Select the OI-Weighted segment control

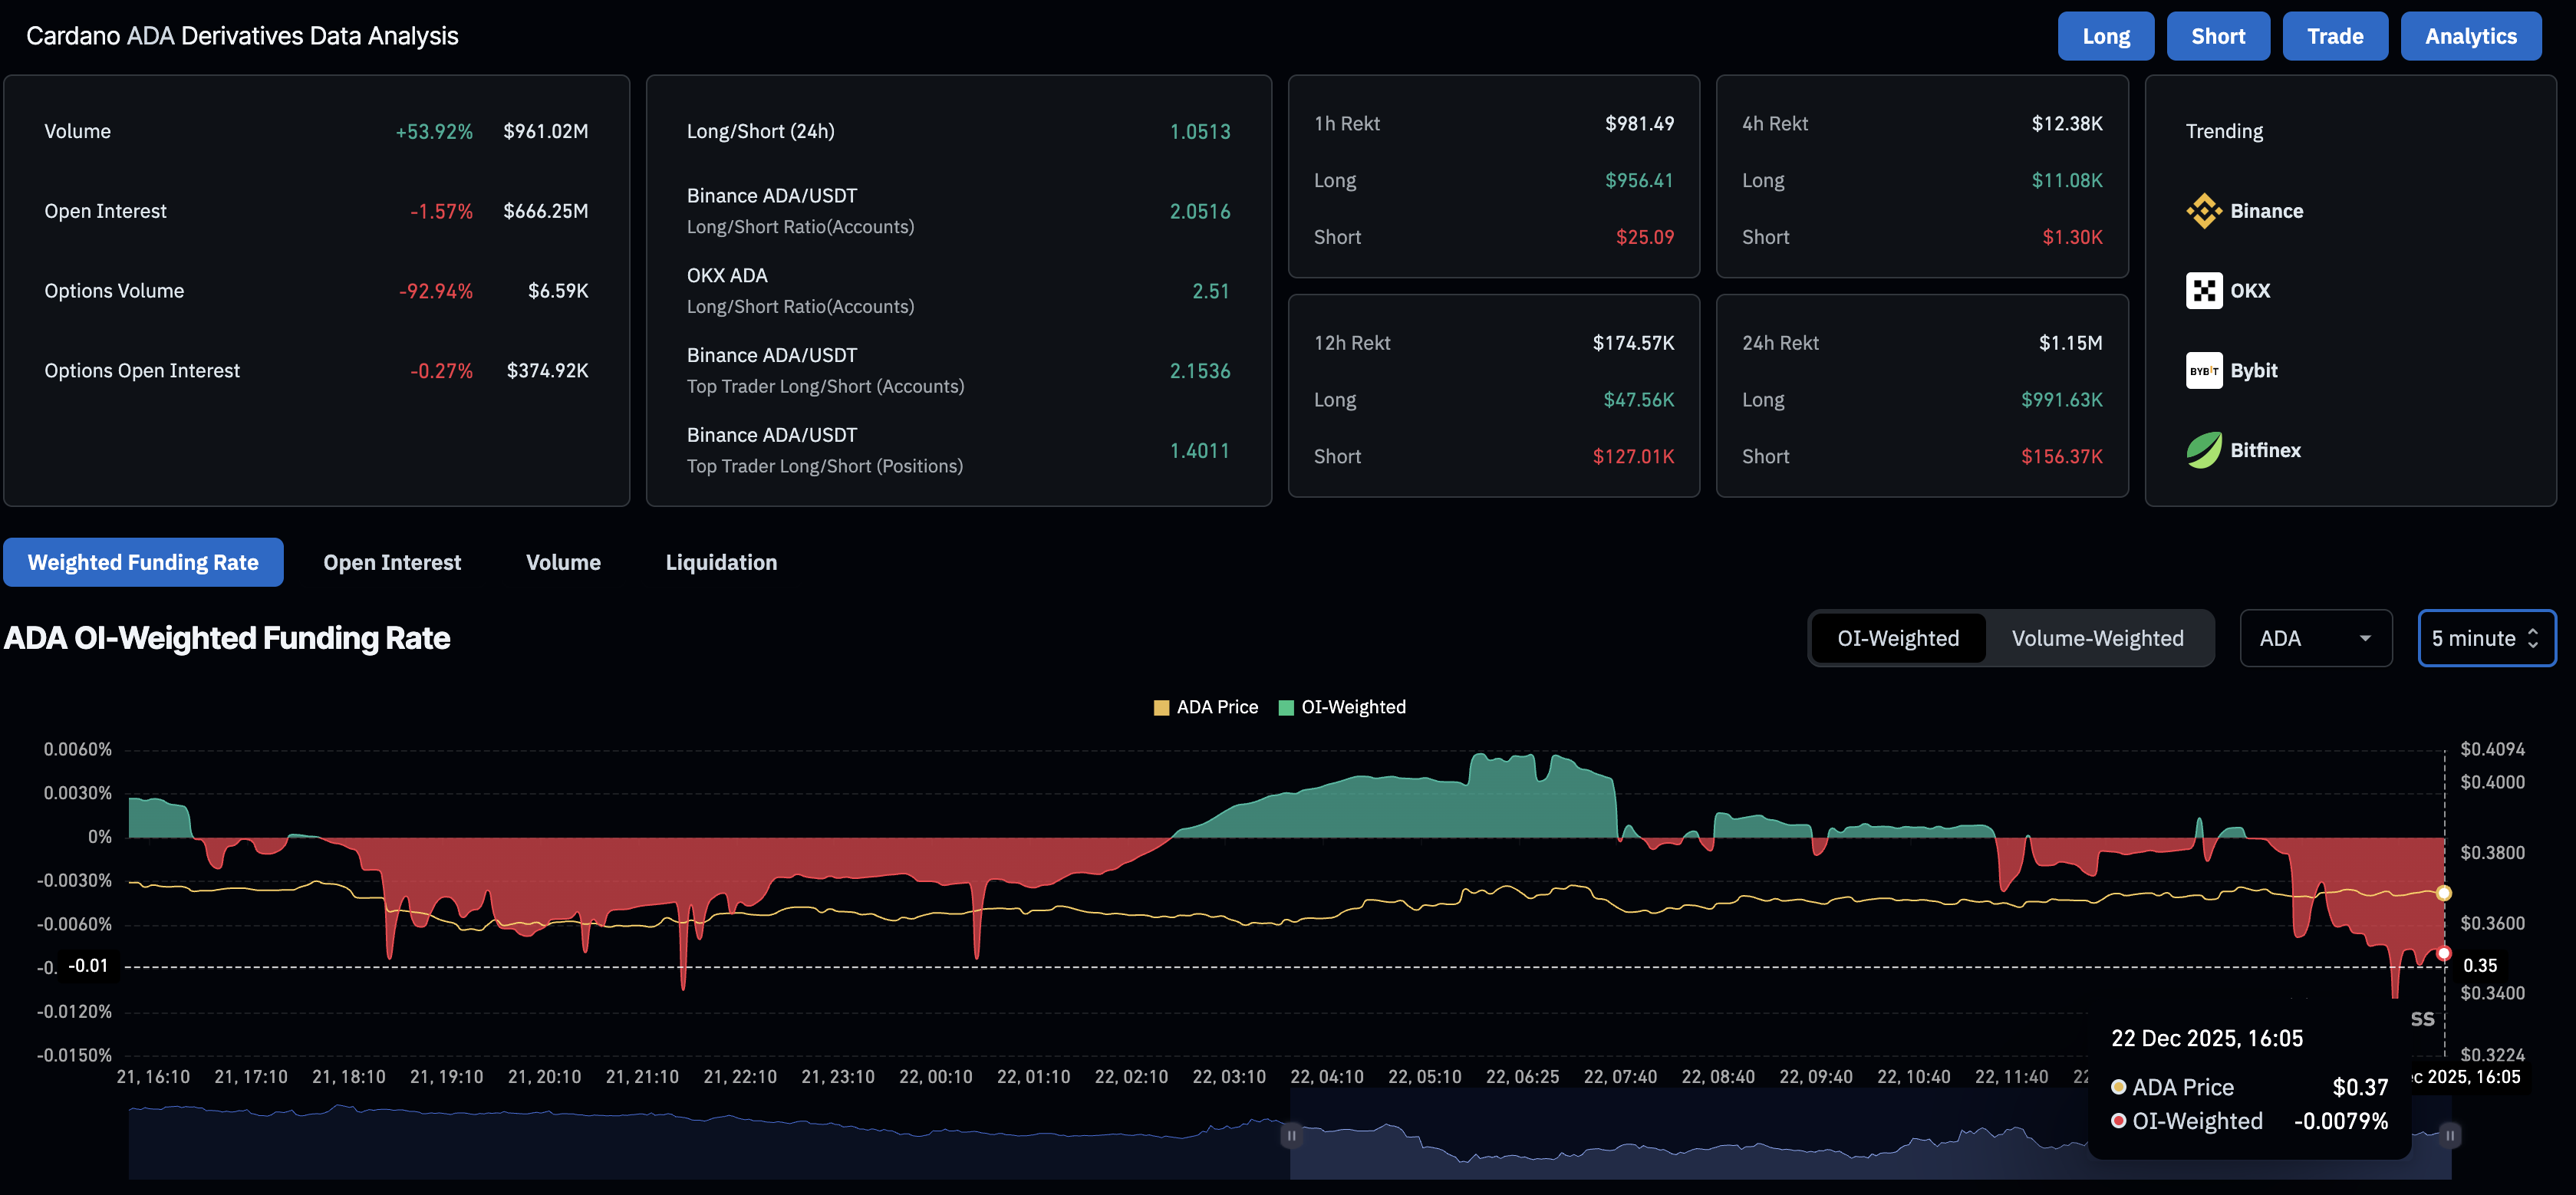pos(1897,637)
